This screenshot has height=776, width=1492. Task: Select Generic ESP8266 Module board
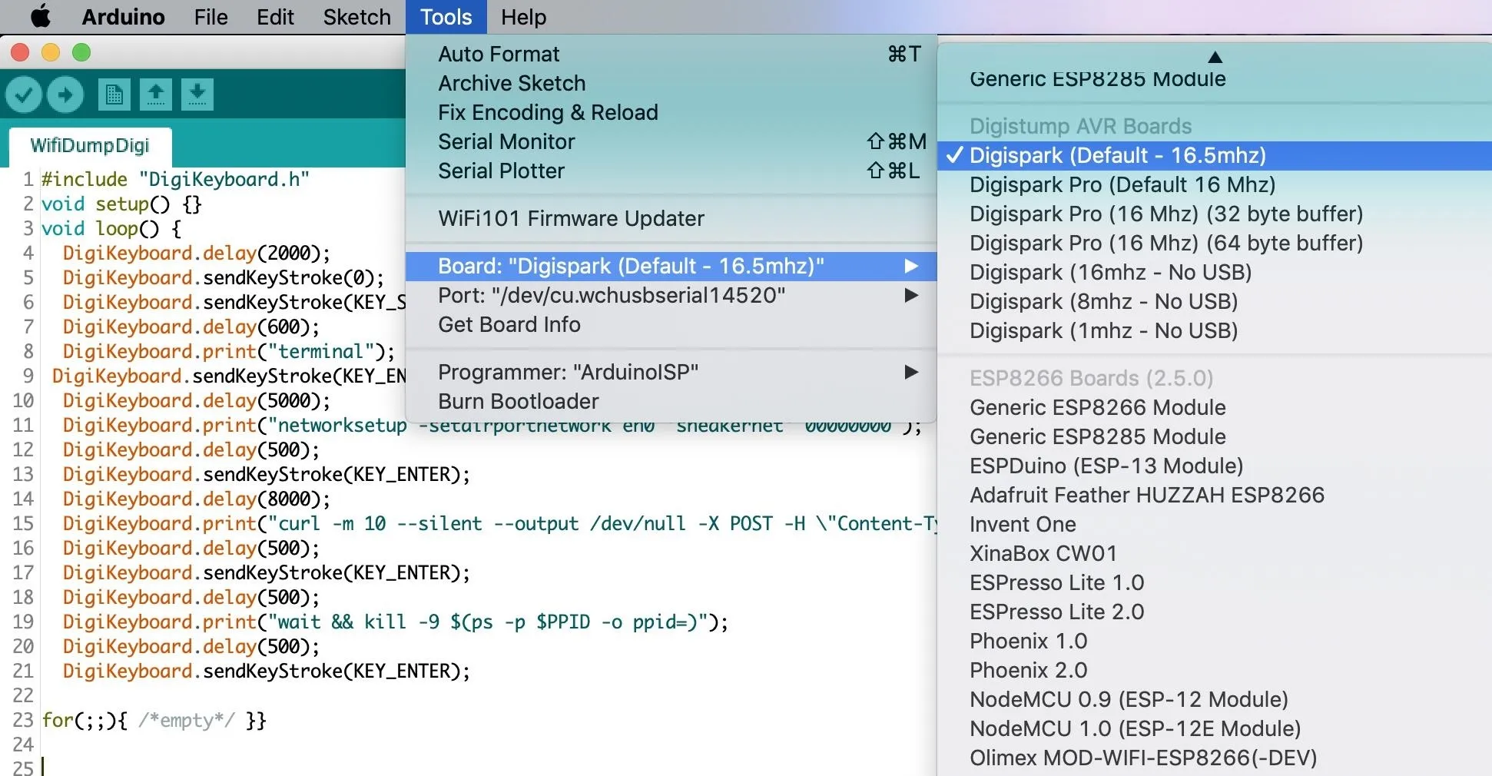(1215, 407)
